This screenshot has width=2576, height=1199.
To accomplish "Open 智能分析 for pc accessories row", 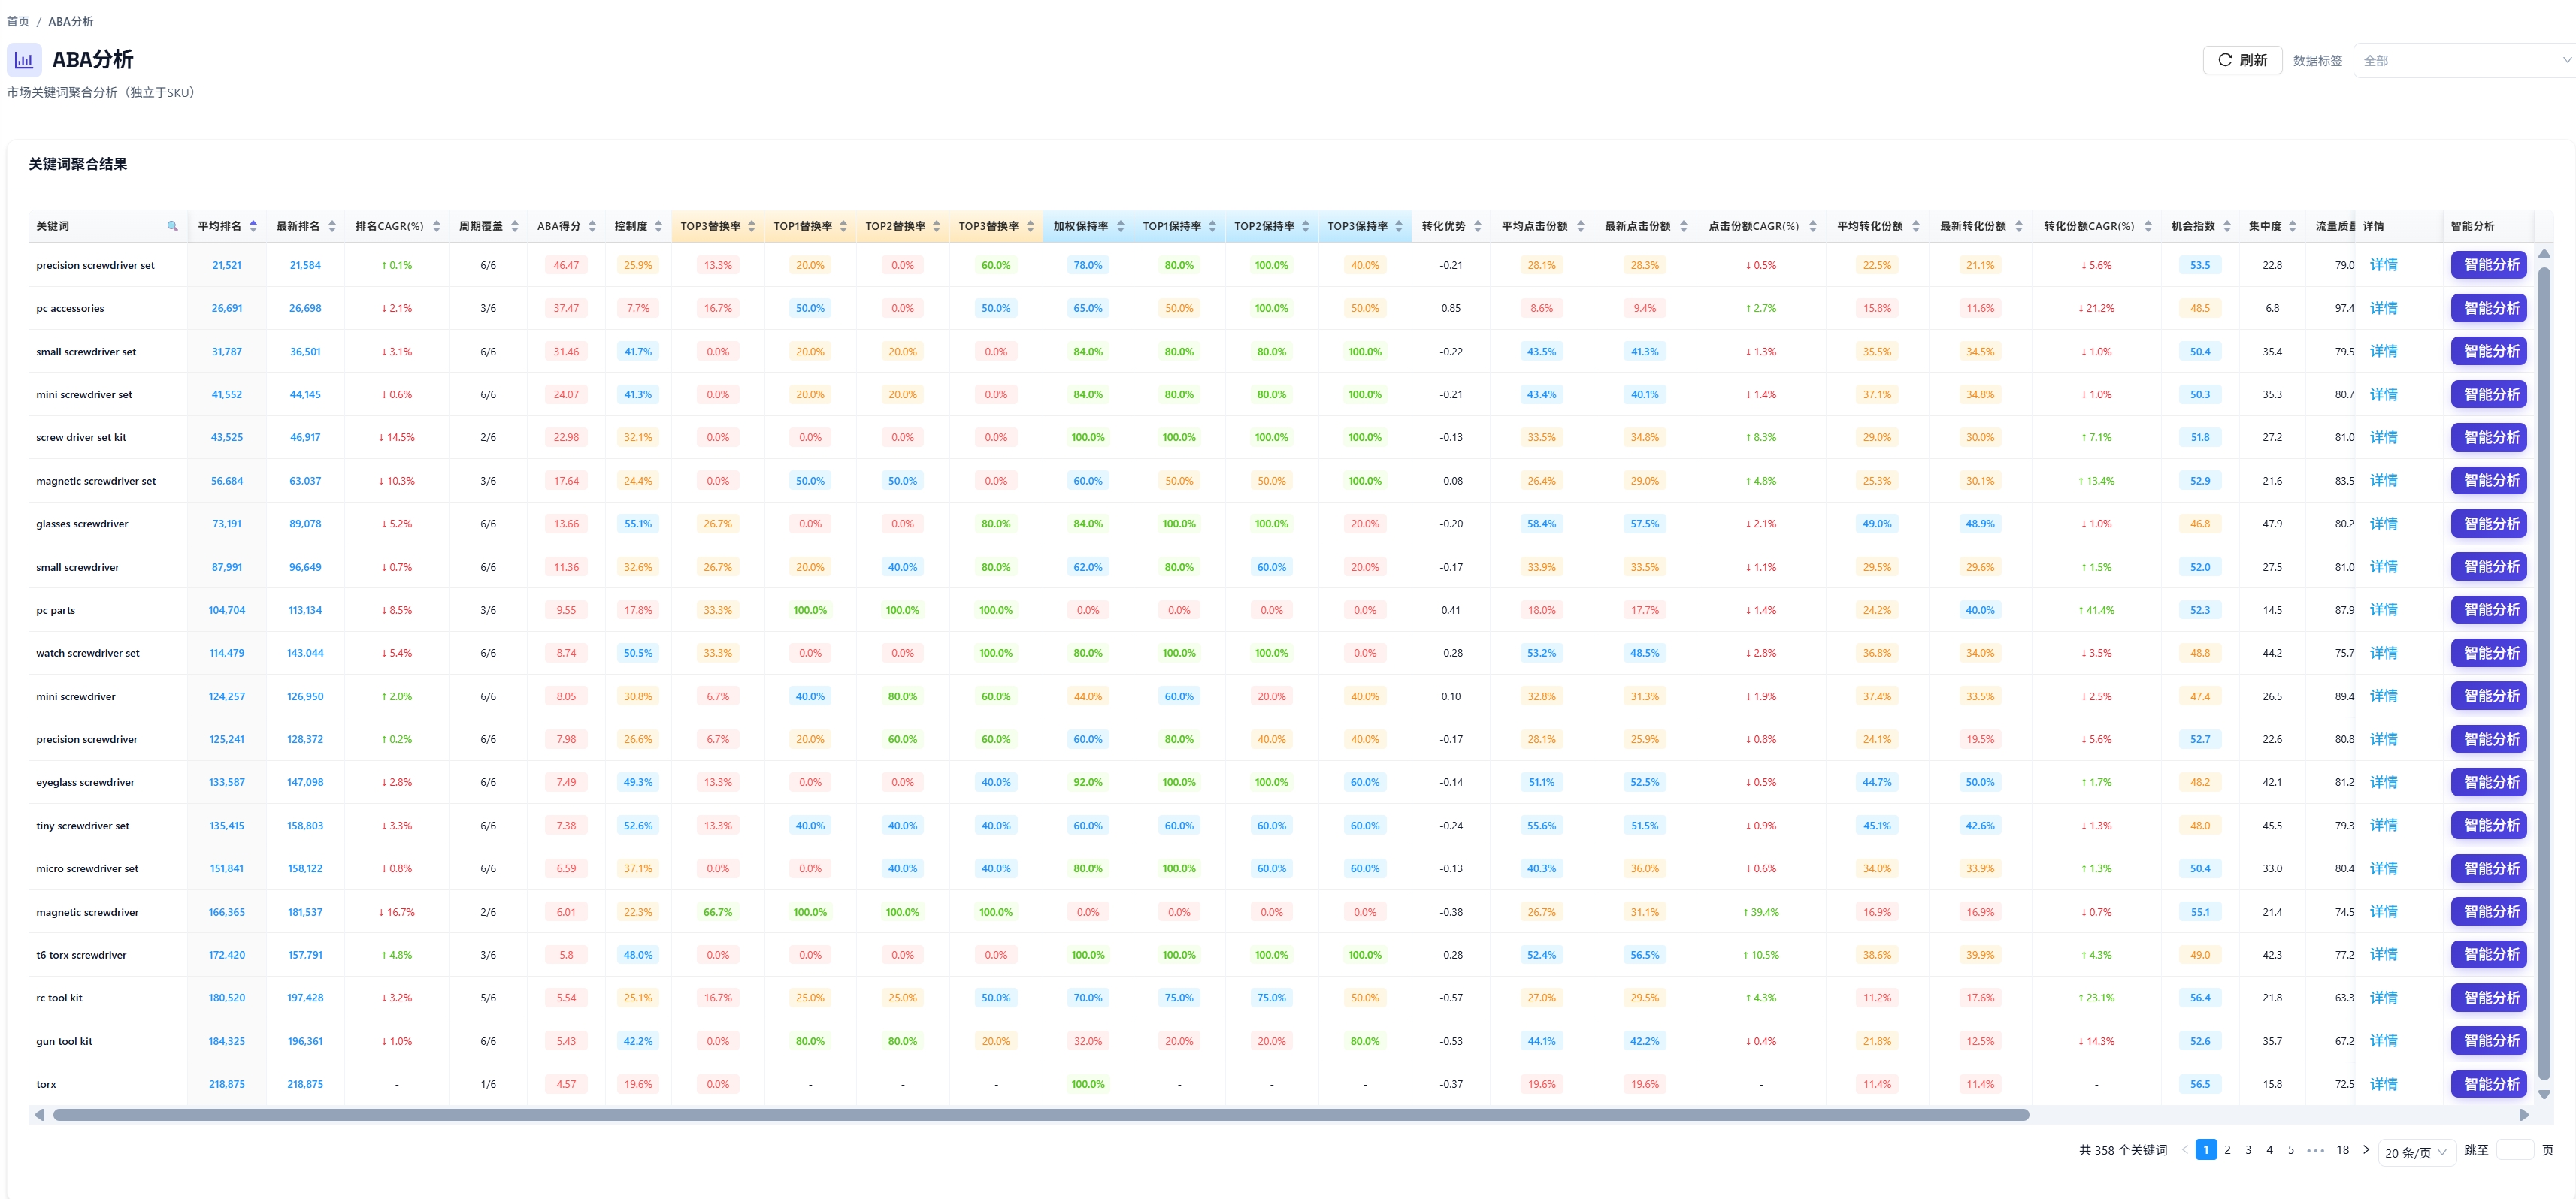I will [2489, 308].
